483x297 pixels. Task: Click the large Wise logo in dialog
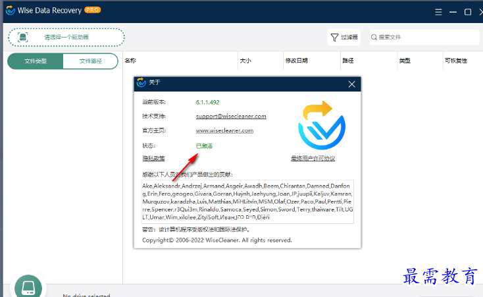click(x=322, y=125)
